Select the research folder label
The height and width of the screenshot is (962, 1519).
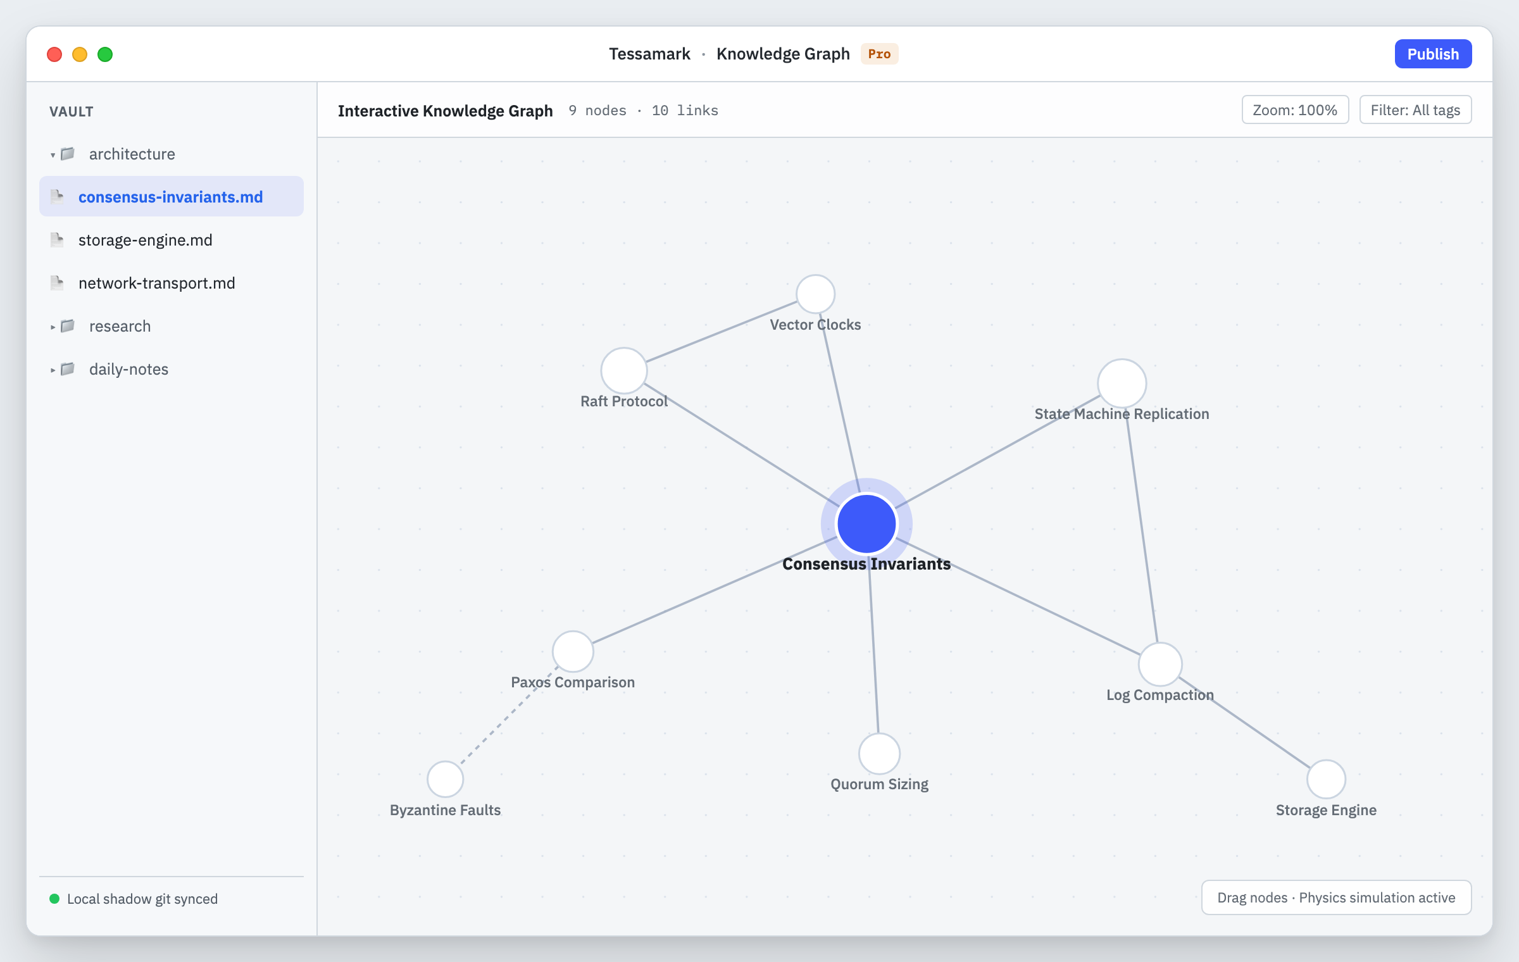coord(120,326)
